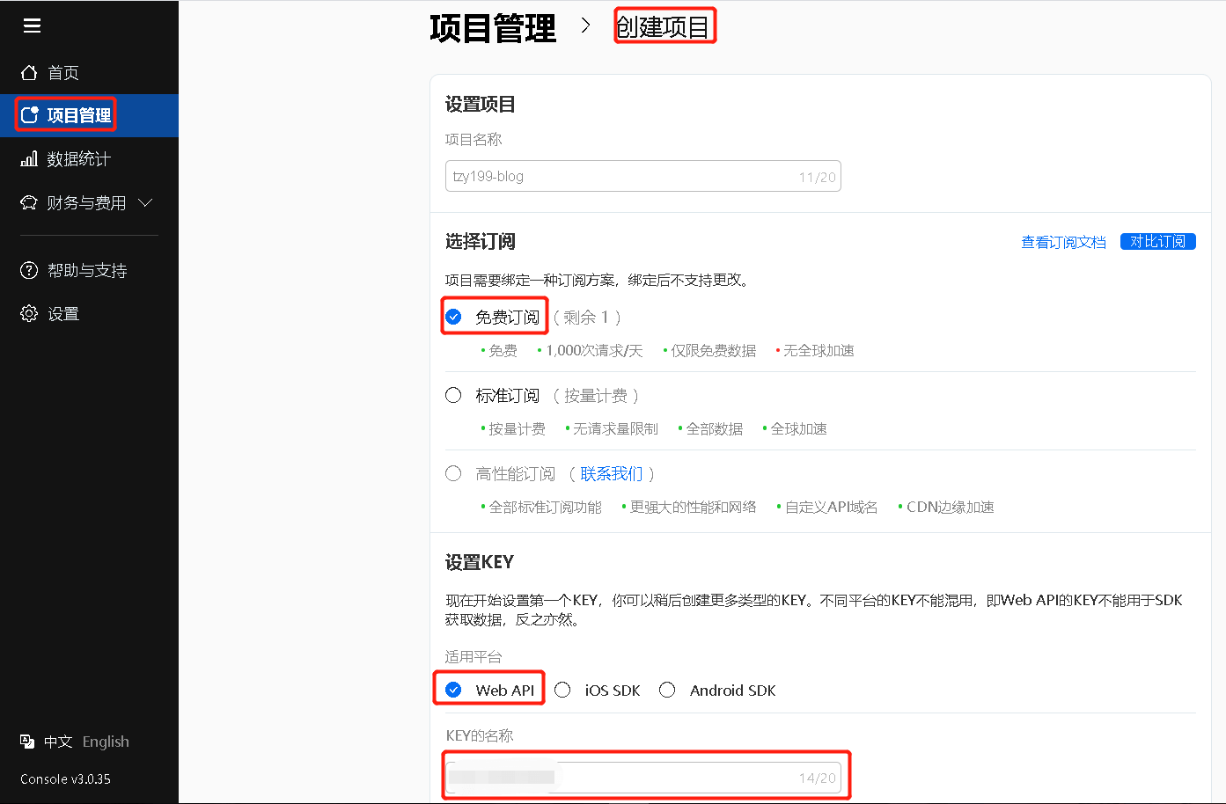The image size is (1226, 804).
Task: Select the 标准订阅 radio option
Action: point(453,396)
